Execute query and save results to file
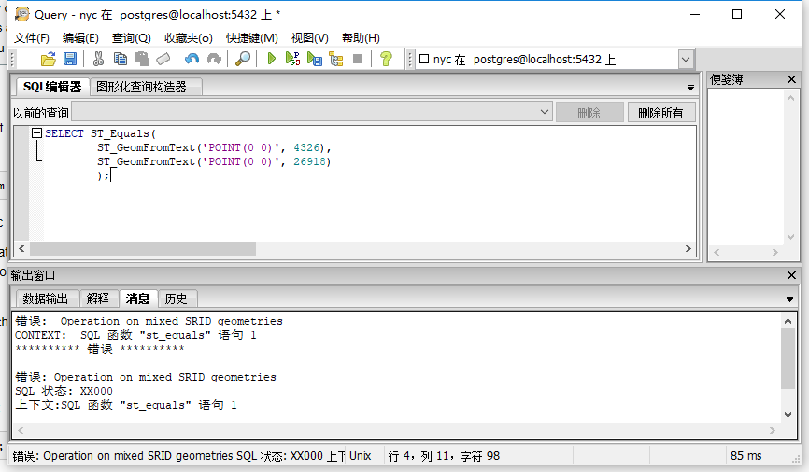 [x=314, y=60]
